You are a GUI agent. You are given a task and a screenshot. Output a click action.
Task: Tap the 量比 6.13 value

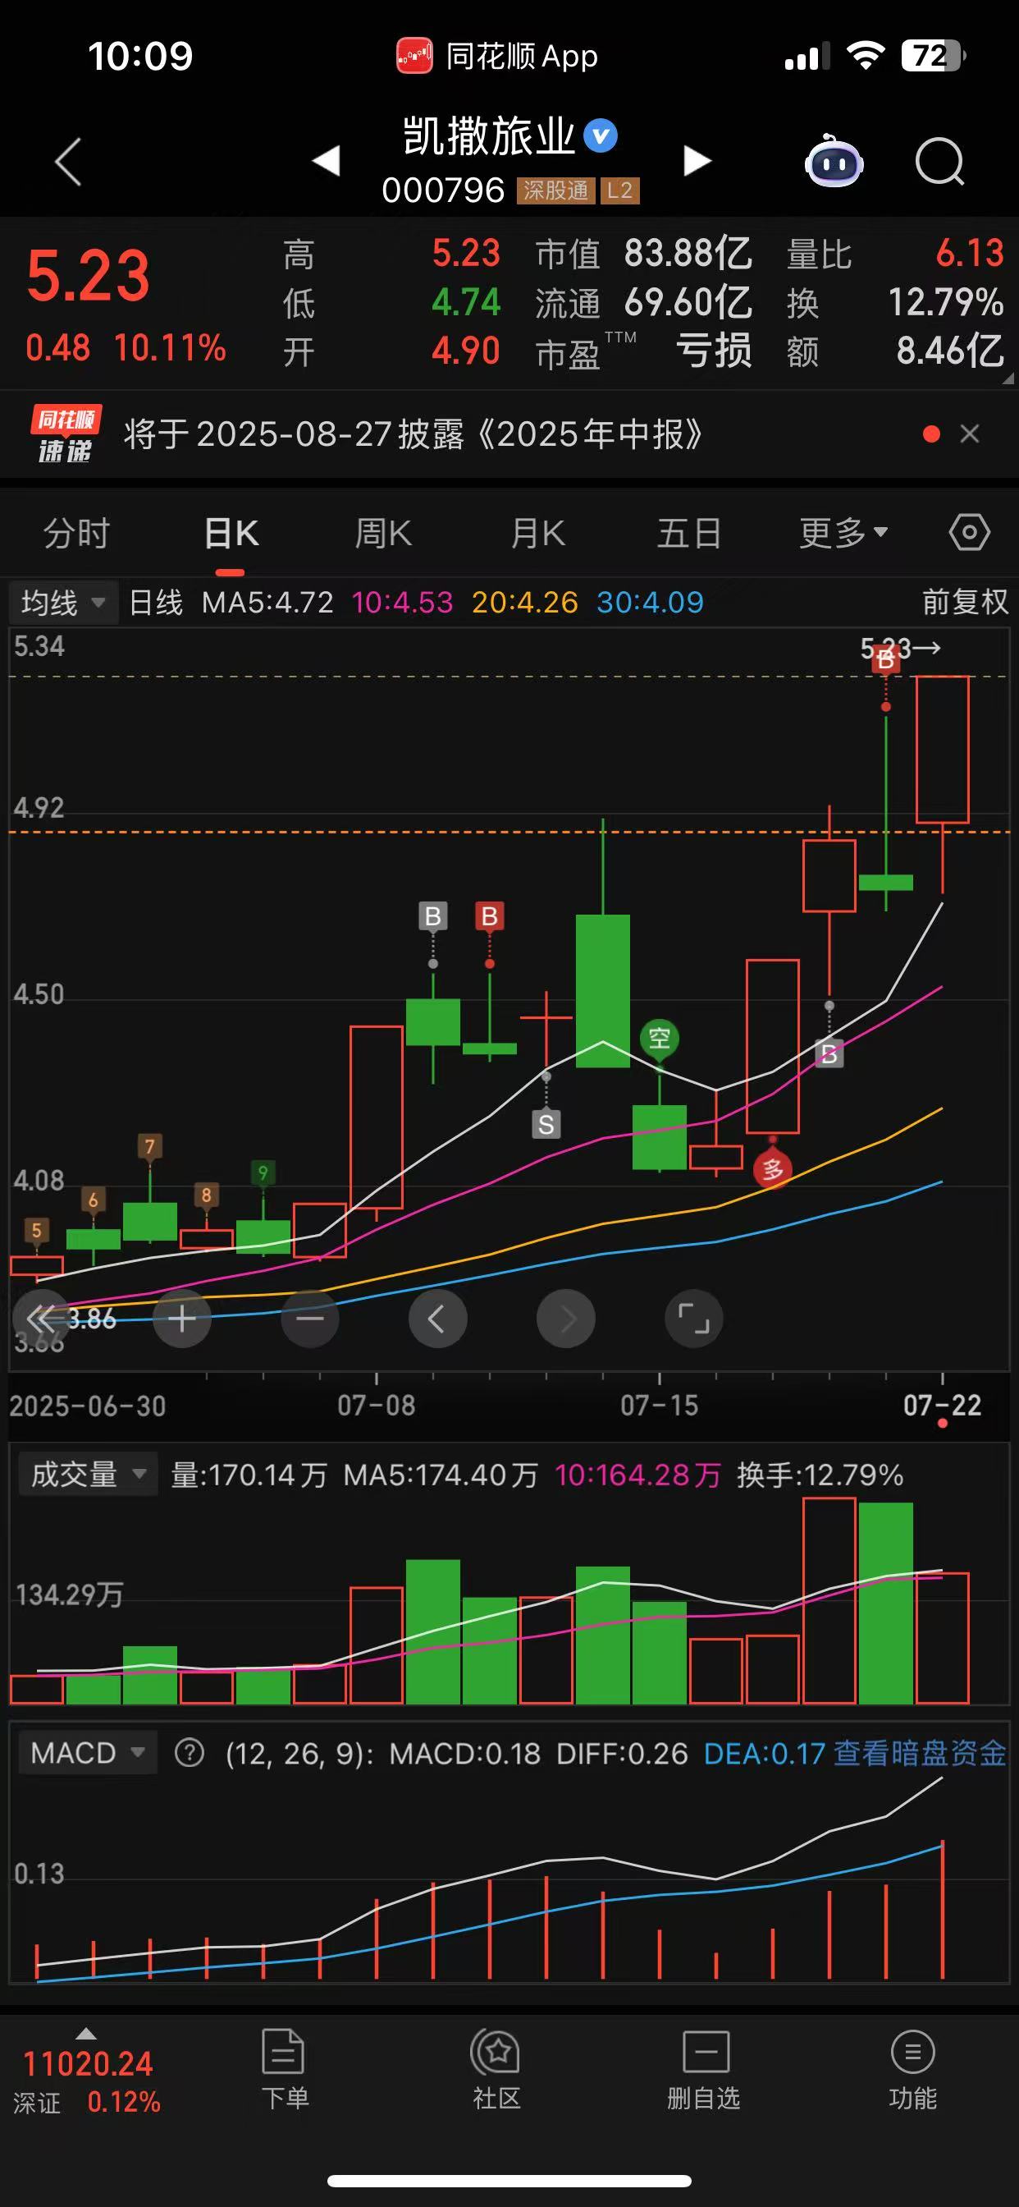pos(969,254)
